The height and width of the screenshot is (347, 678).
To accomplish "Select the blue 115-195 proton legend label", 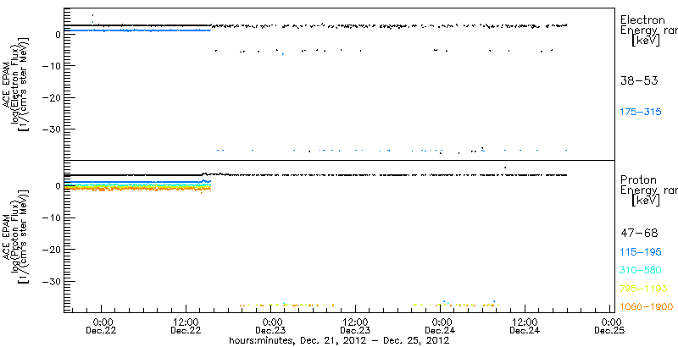I will 641,252.
